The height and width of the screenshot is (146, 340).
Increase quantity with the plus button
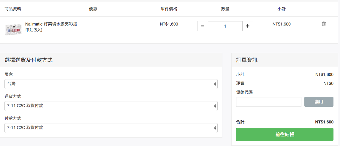tap(248, 26)
